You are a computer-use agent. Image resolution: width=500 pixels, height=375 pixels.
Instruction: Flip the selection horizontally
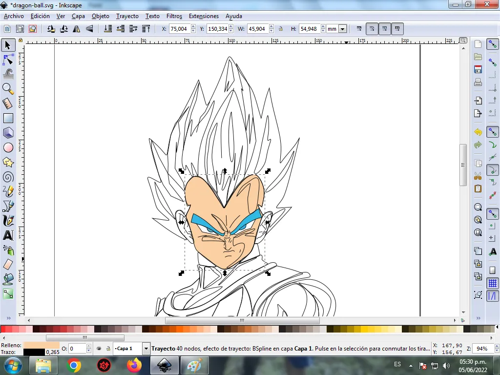[x=77, y=29]
